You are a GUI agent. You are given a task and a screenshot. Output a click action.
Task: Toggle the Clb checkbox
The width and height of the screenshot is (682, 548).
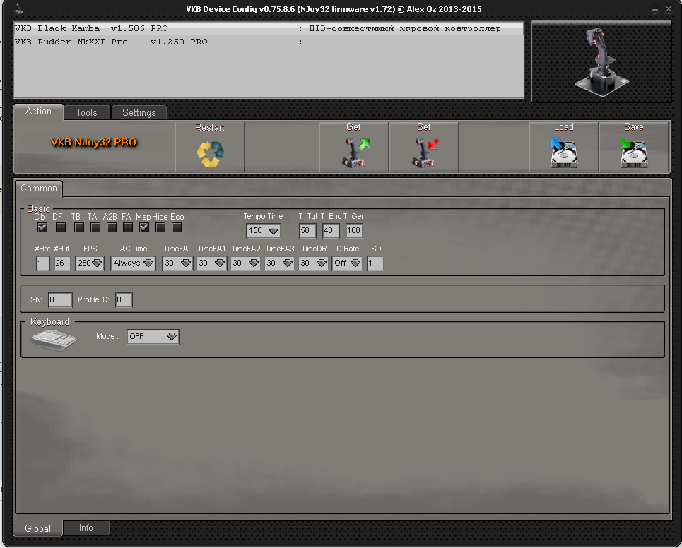pos(42,227)
